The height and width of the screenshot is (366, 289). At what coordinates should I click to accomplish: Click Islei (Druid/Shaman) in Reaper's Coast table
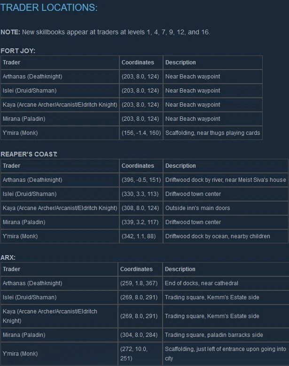pos(29,194)
